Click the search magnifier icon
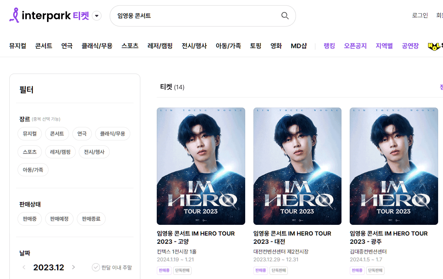Screen dimensions: 443x279 (285, 16)
